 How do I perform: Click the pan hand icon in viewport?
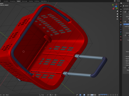pyautogui.click(x=117, y=14)
